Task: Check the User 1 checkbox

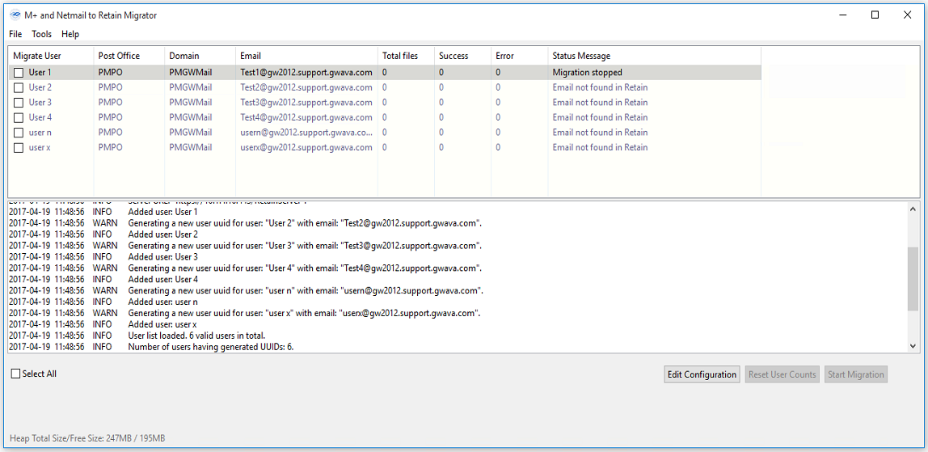Action: 19,73
